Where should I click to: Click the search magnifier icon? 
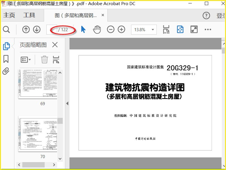click(x=6, y=30)
